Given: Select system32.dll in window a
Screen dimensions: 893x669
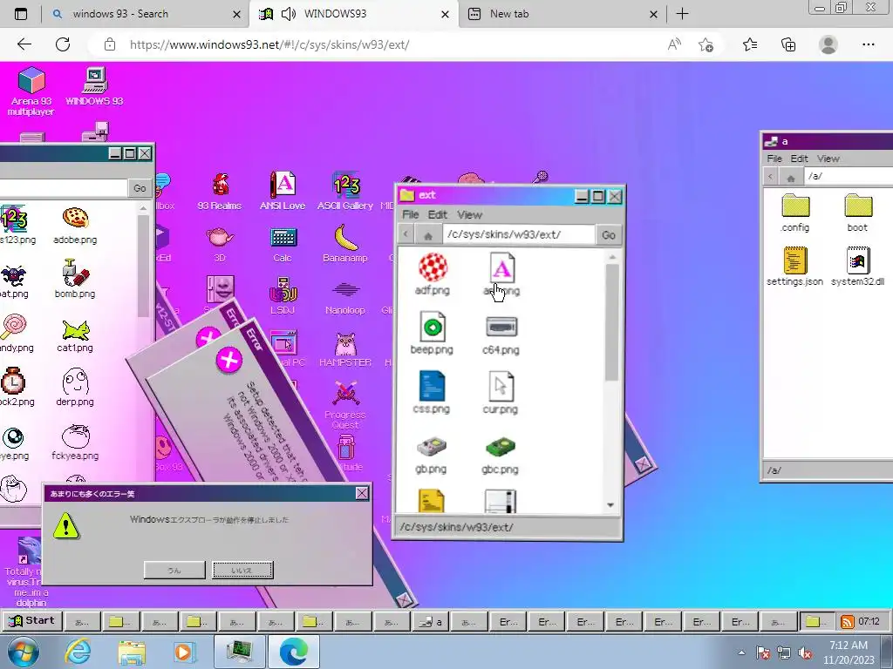Looking at the screenshot, I should [x=858, y=267].
